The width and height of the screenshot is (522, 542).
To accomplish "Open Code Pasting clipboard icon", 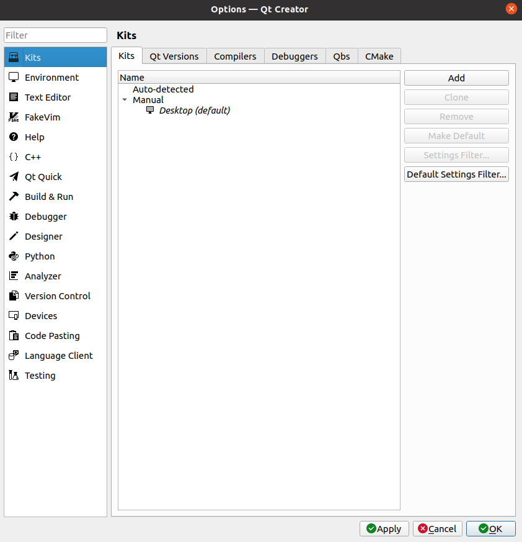I will tap(14, 336).
